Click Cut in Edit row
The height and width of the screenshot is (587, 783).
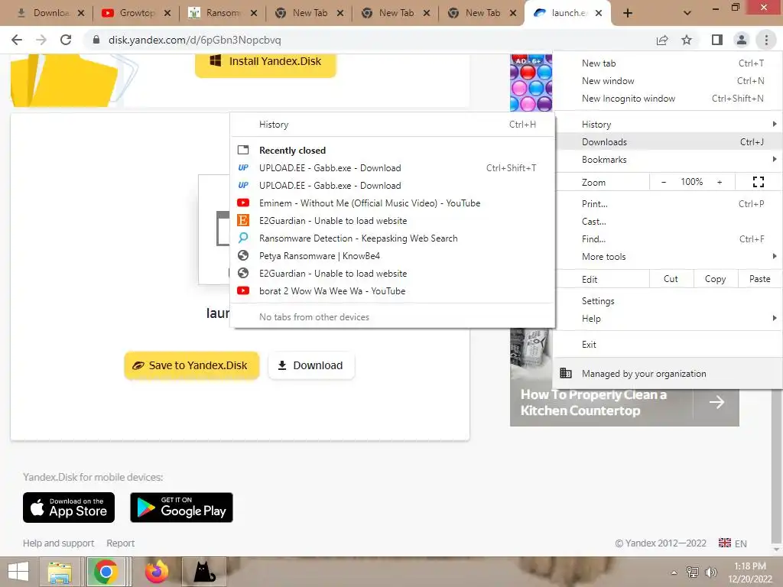tap(671, 279)
